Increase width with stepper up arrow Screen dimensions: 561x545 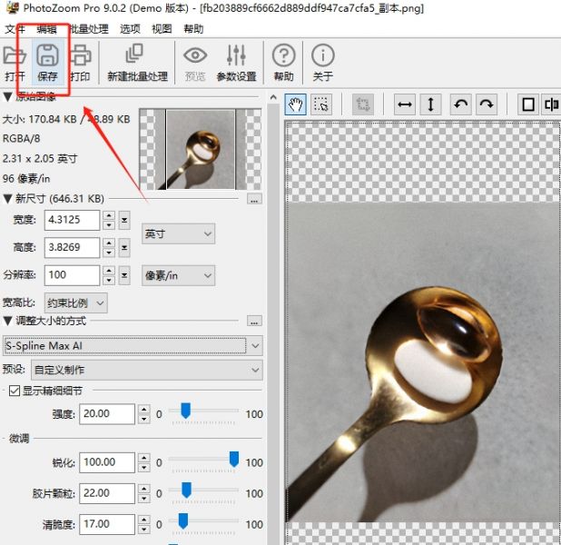point(109,215)
